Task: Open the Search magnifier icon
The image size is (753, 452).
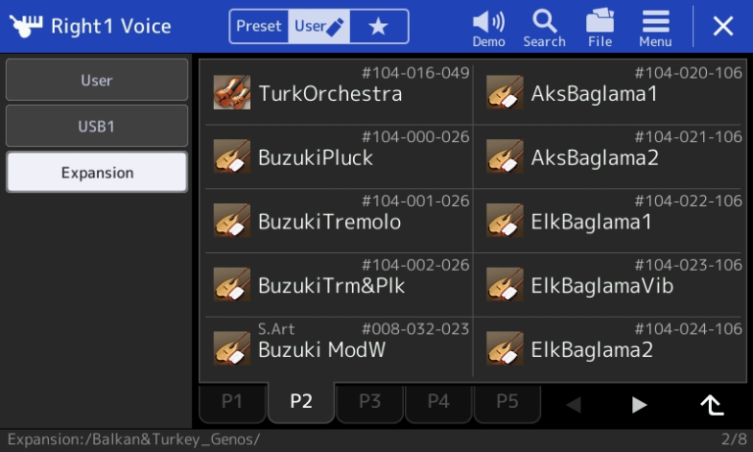Action: pyautogui.click(x=544, y=23)
